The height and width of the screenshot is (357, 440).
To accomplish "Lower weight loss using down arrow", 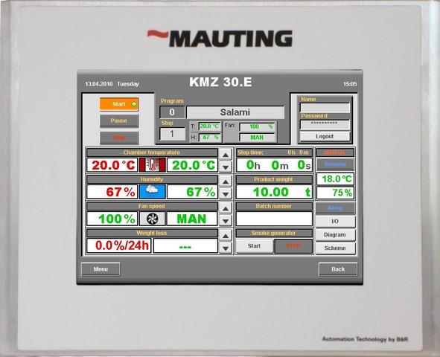I will tap(226, 248).
